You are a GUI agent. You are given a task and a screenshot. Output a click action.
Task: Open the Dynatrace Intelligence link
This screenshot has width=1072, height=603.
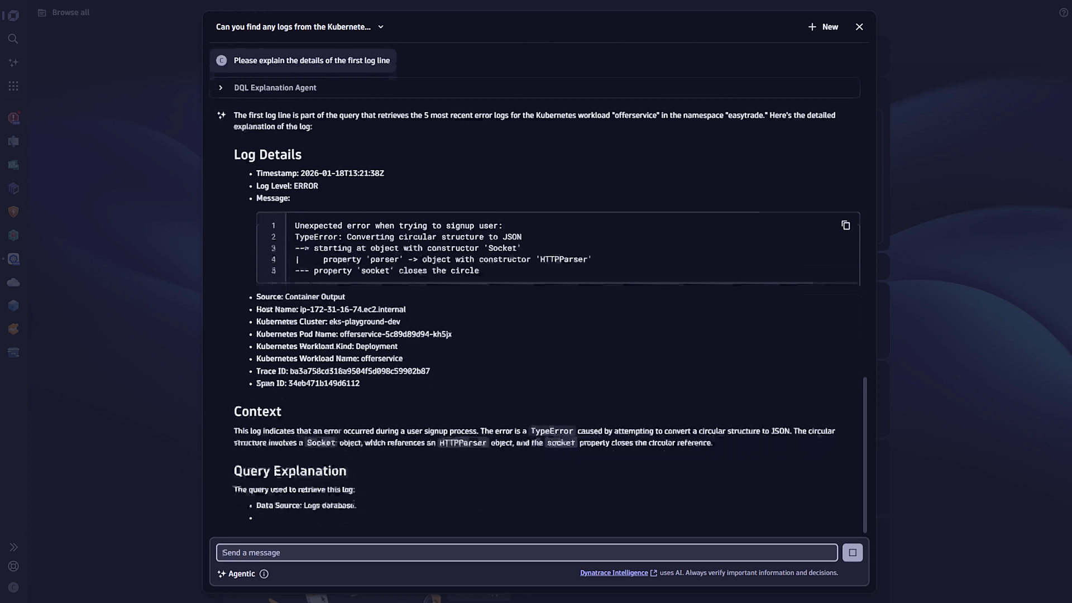(x=614, y=573)
